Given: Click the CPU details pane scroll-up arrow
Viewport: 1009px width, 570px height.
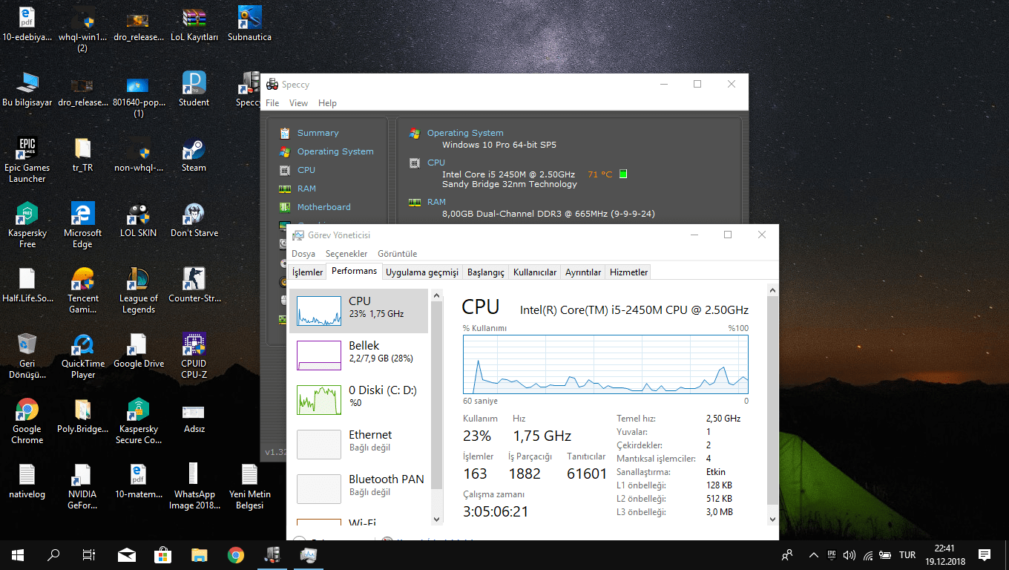Looking at the screenshot, I should click(772, 290).
